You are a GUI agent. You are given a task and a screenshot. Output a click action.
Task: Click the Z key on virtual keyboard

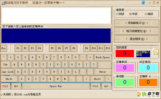[x=21, y=79]
